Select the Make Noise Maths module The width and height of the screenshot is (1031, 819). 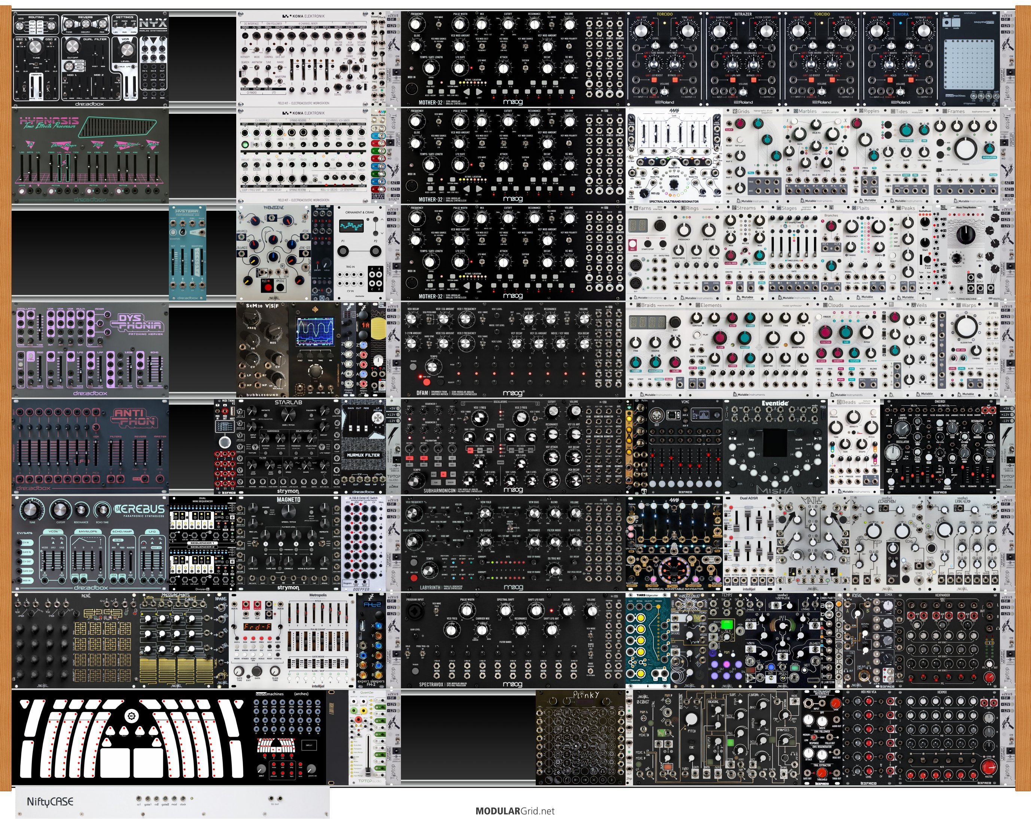tap(813, 544)
